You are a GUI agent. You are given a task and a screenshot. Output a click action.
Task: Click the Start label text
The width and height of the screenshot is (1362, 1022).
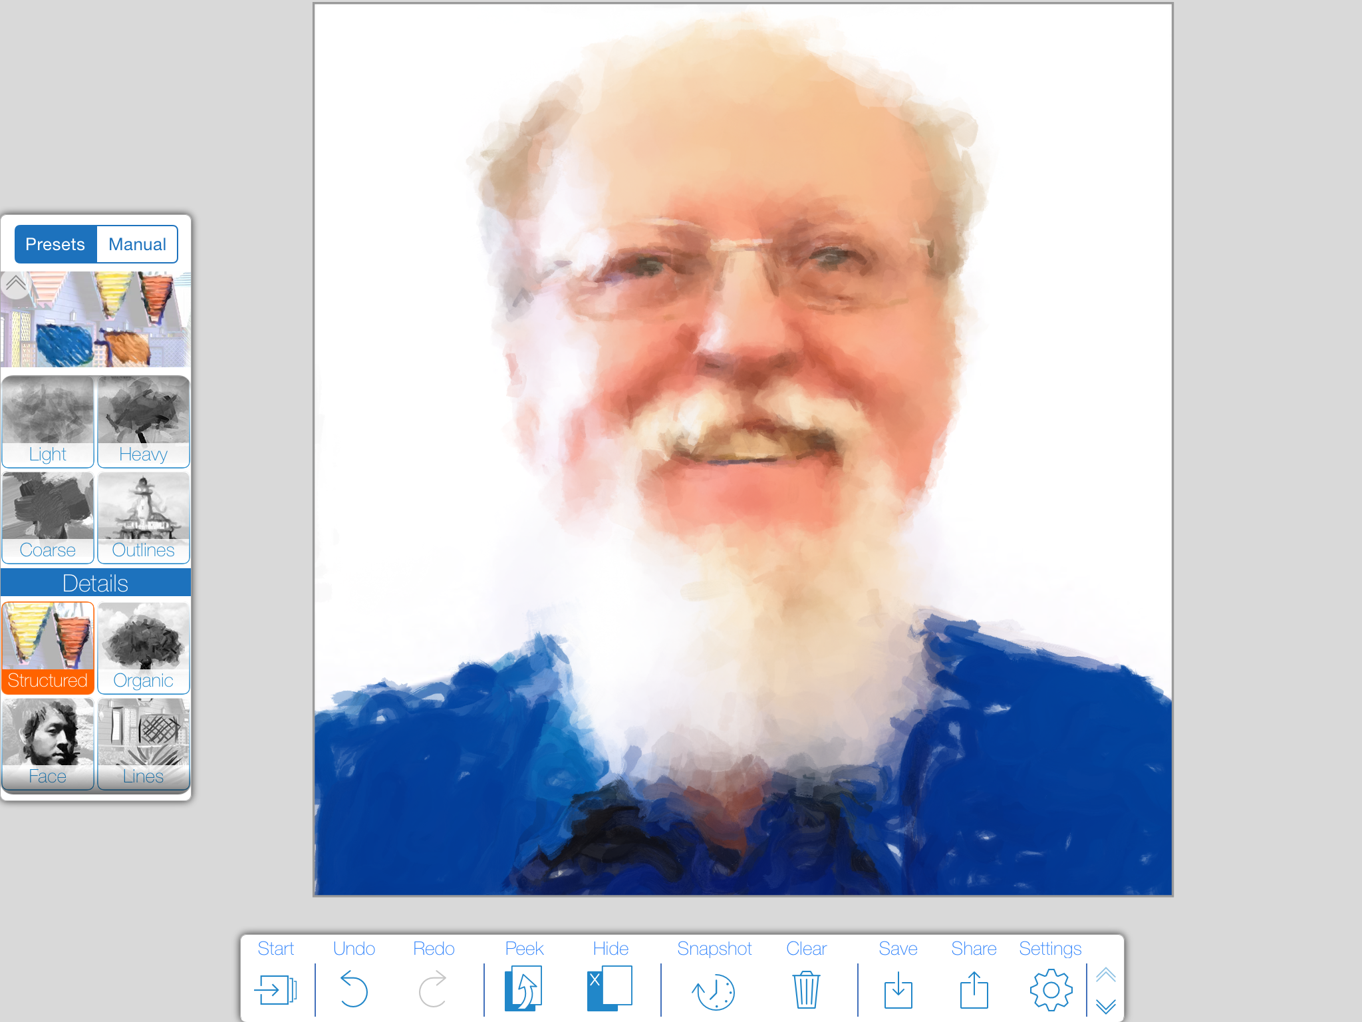pyautogui.click(x=275, y=948)
